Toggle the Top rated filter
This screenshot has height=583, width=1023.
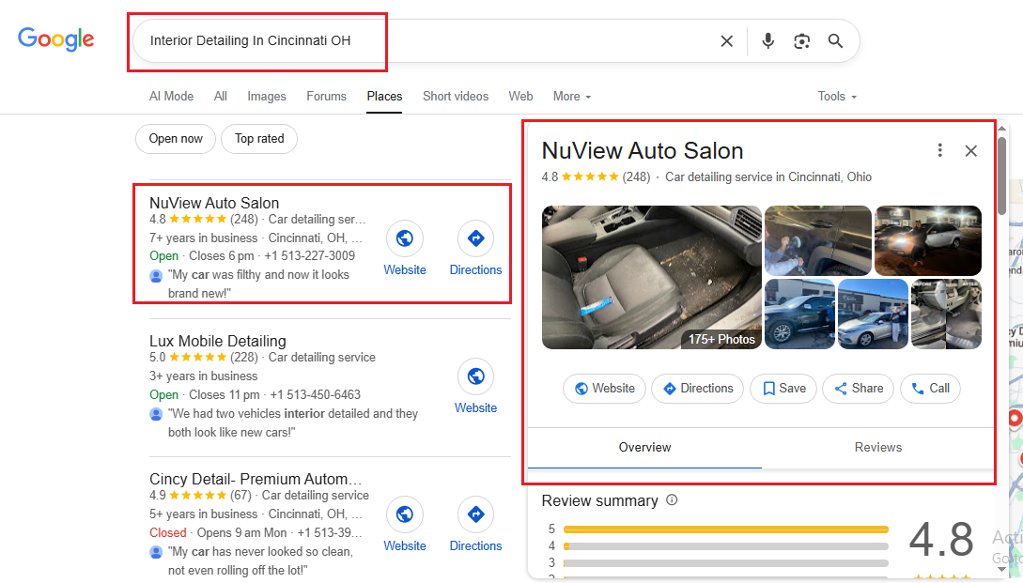click(259, 139)
